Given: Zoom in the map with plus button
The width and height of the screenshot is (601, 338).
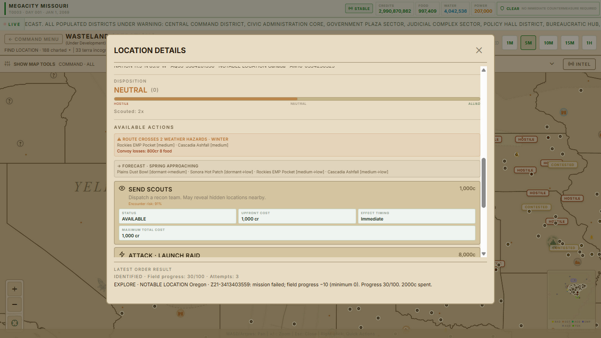Looking at the screenshot, I should [x=14, y=289].
